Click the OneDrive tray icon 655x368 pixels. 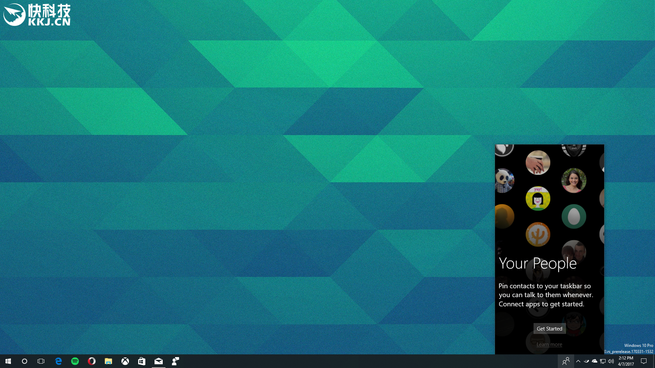(x=595, y=361)
